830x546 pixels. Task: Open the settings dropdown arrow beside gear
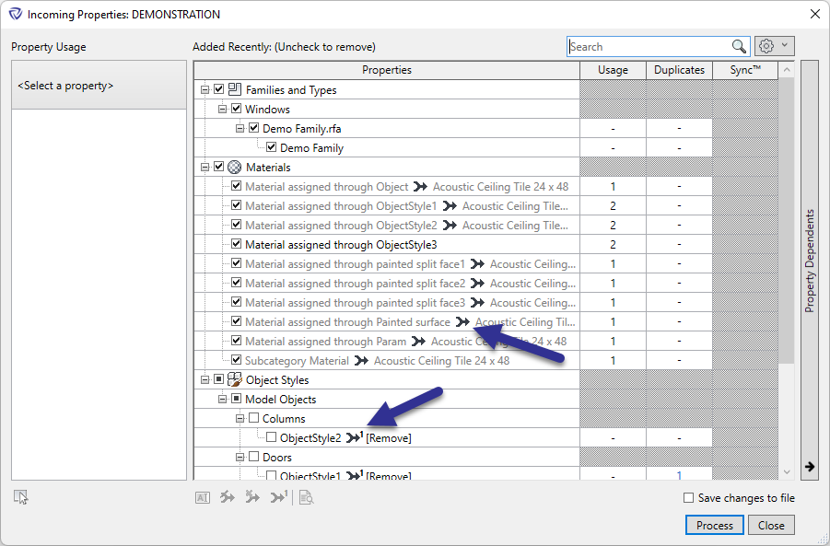point(785,46)
